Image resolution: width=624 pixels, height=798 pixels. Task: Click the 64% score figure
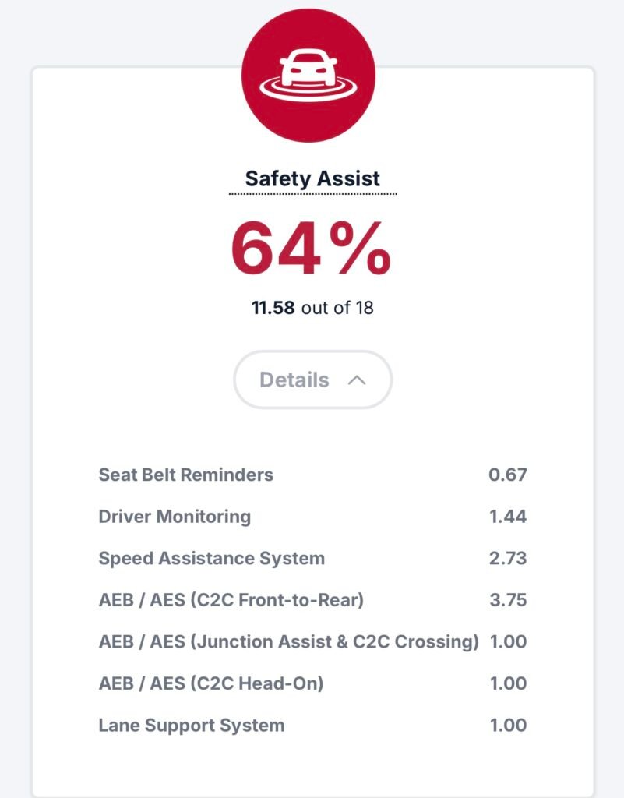click(311, 249)
